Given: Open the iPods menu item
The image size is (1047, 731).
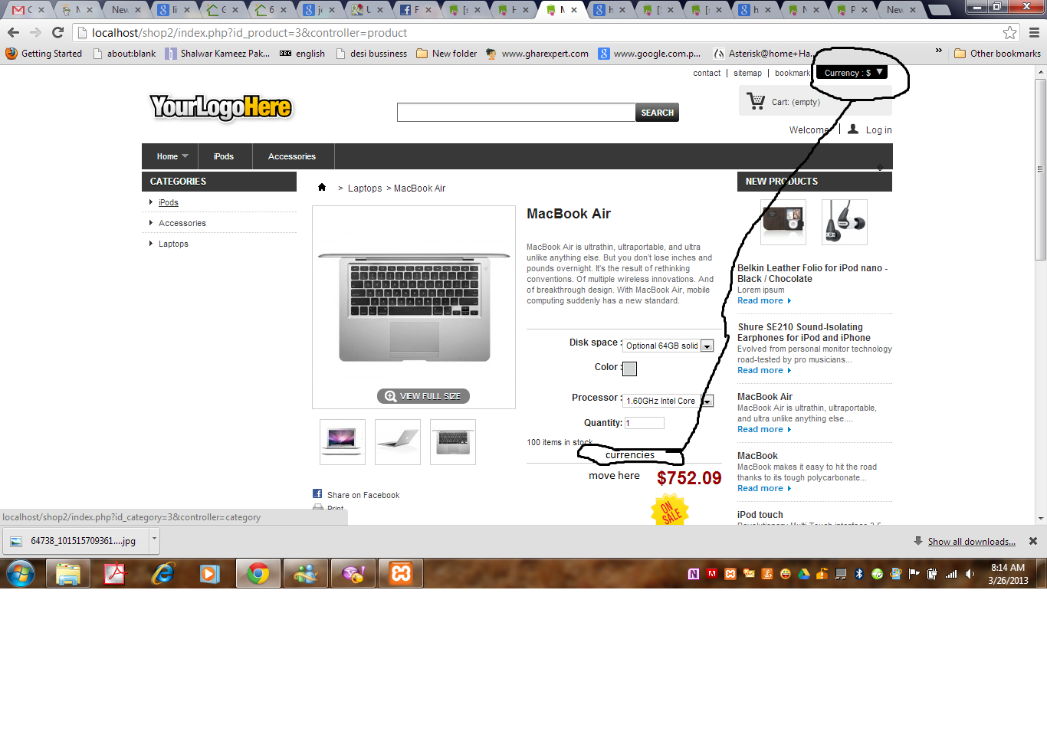Looking at the screenshot, I should 224,156.
